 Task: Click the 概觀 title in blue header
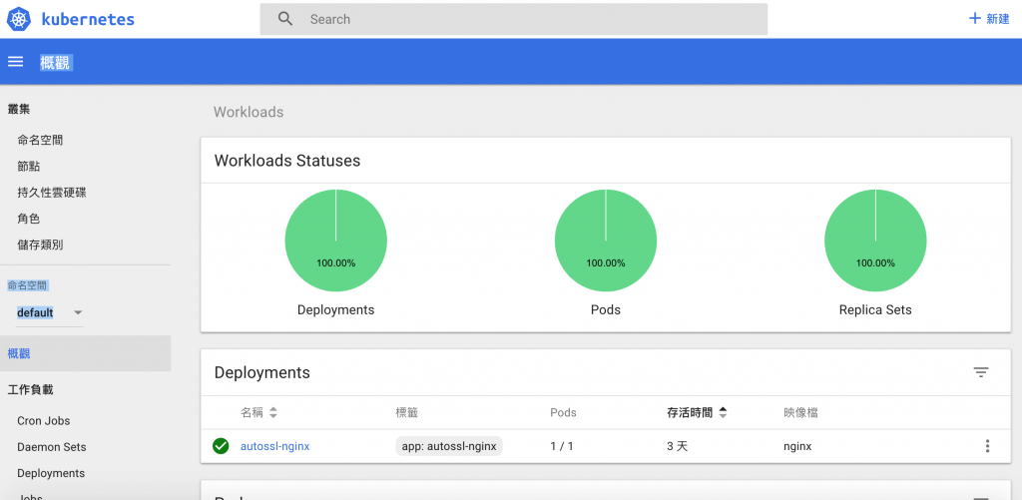coord(55,63)
